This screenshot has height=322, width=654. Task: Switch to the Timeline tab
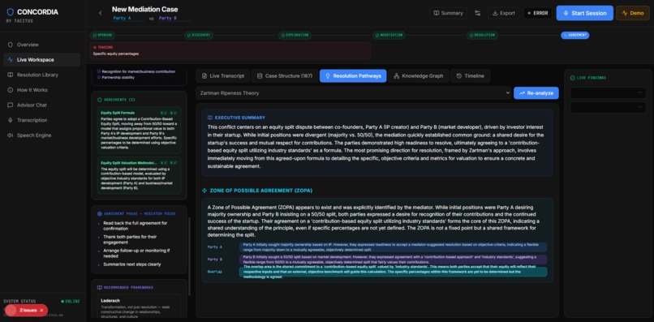click(x=470, y=76)
